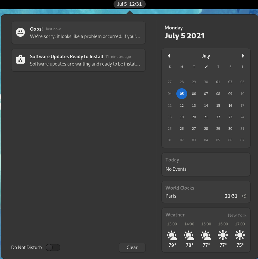Click the Monday weekday label
Image resolution: width=258 pixels, height=259 pixels.
click(x=173, y=27)
